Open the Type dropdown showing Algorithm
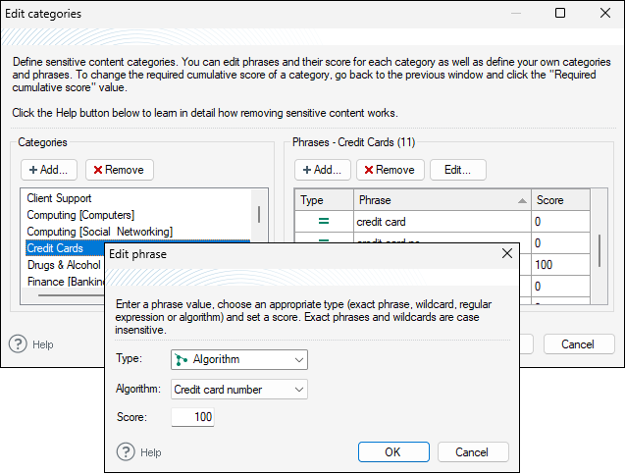 coord(239,360)
